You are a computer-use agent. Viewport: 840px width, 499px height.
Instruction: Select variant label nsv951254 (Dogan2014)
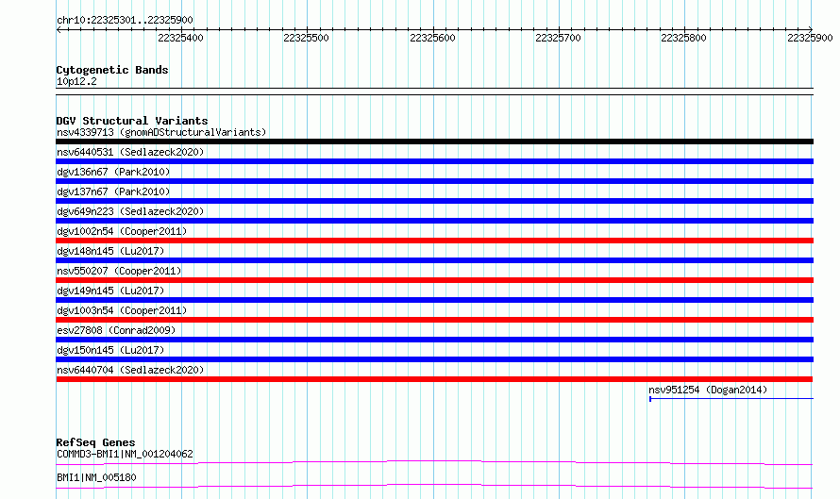coord(708,390)
